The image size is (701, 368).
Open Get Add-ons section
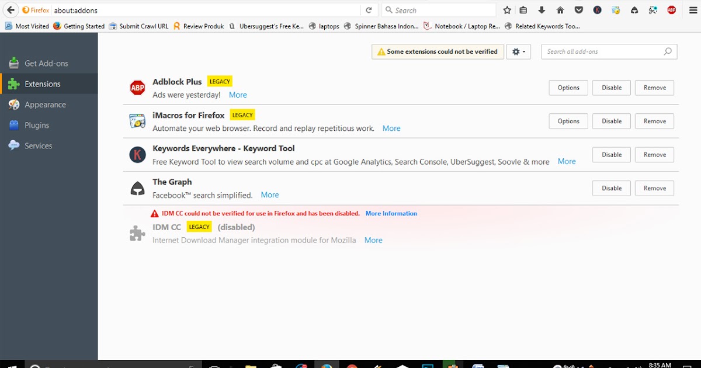[x=49, y=63]
